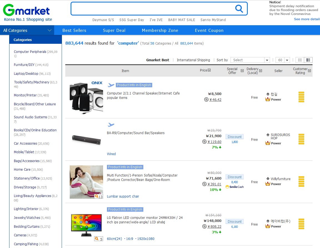
Task: Click airplane icon on BA-R9 sound bar item
Action: [111, 125]
